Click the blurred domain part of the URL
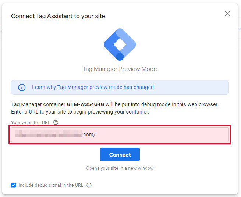Image resolution: width=241 pixels, height=197 pixels. pos(49,134)
